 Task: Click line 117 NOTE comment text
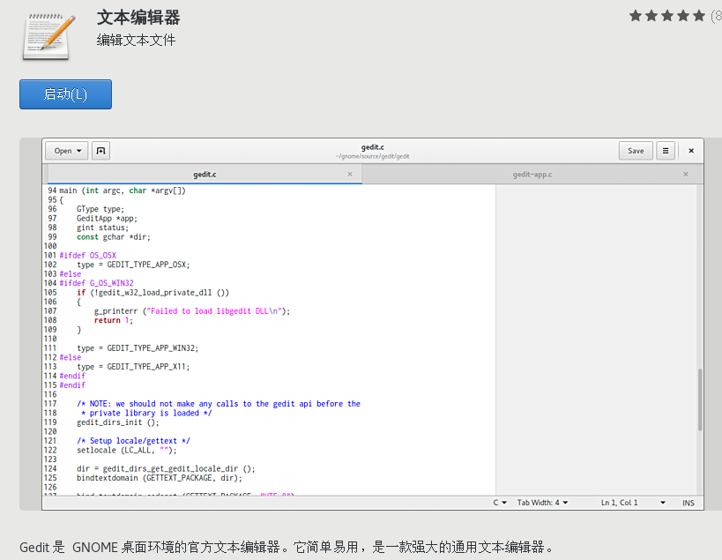[219, 404]
